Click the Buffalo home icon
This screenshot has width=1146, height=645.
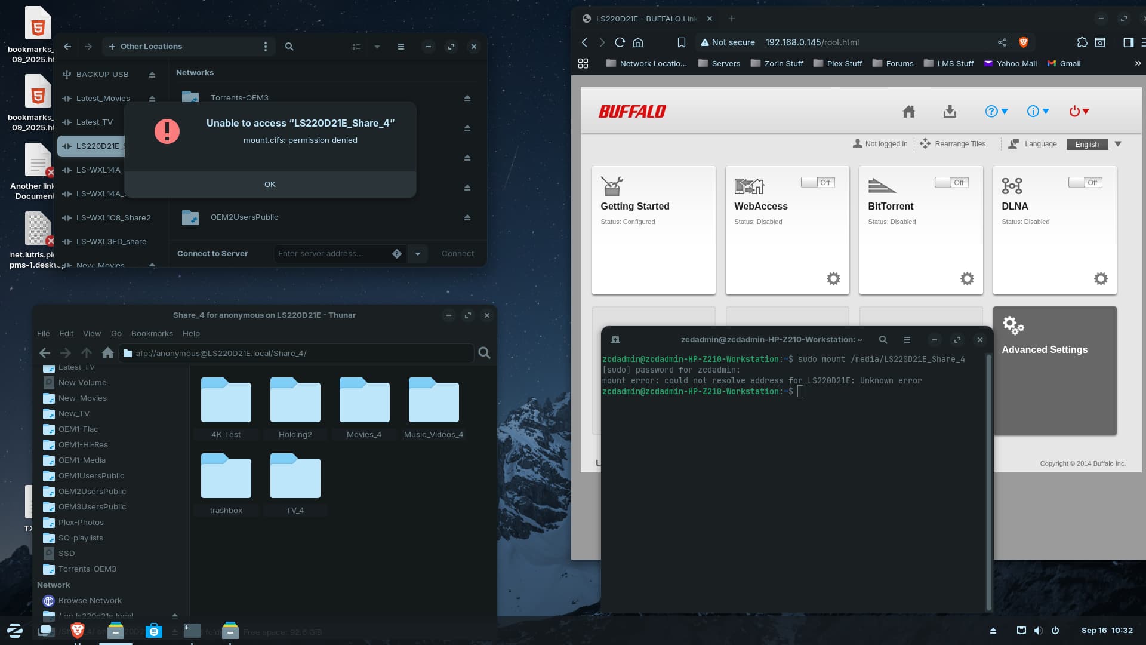coord(908,112)
